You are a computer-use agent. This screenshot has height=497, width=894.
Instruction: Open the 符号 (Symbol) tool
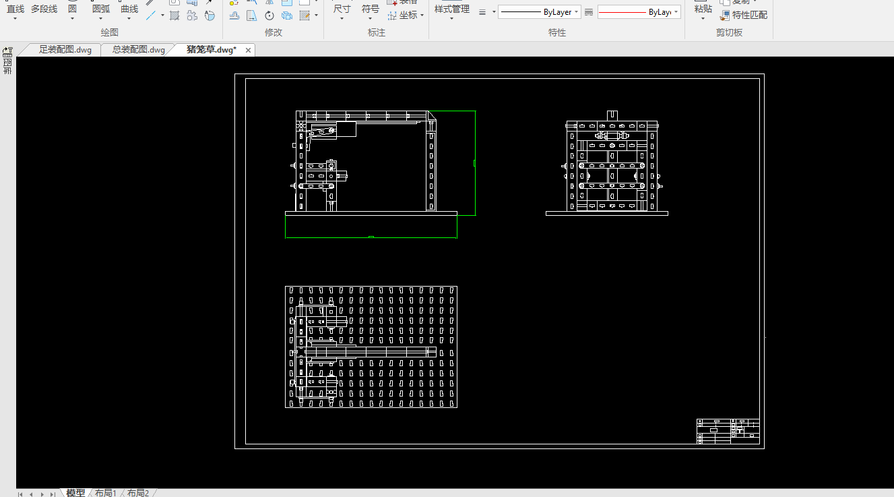pos(370,9)
